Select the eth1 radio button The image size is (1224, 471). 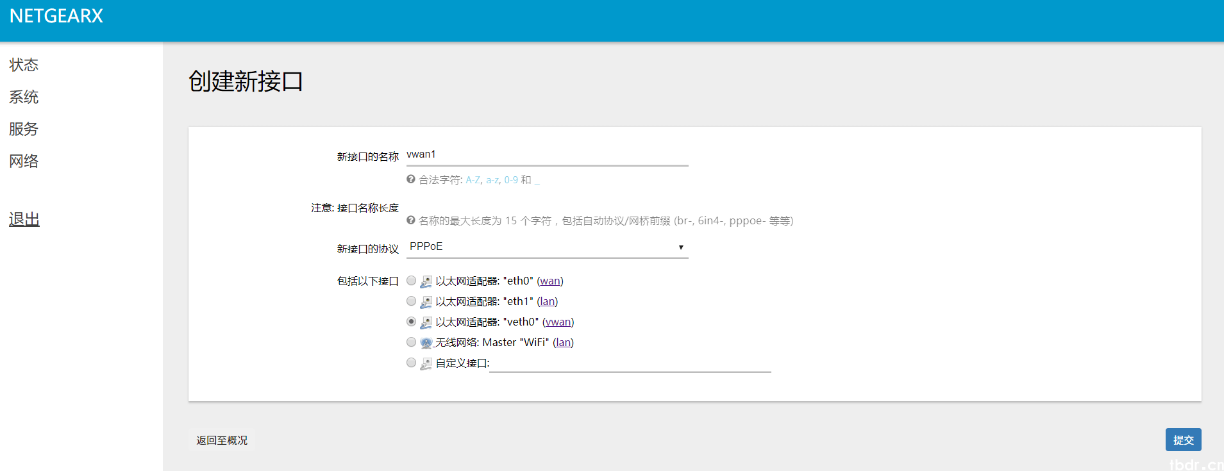[x=412, y=301]
